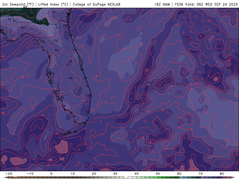
Task: Click "F036 Valid: 06Z WED SEP 24 2025" text
Action: coord(206,4)
